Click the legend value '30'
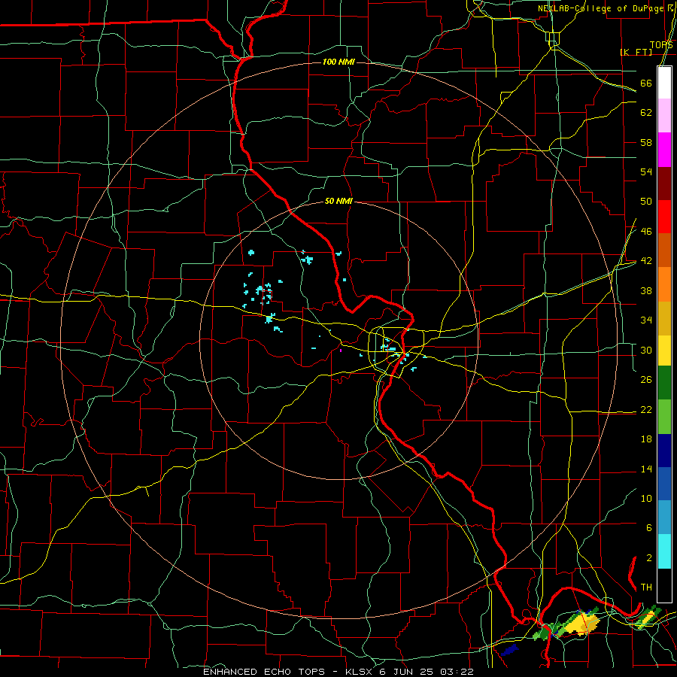 click(x=646, y=350)
